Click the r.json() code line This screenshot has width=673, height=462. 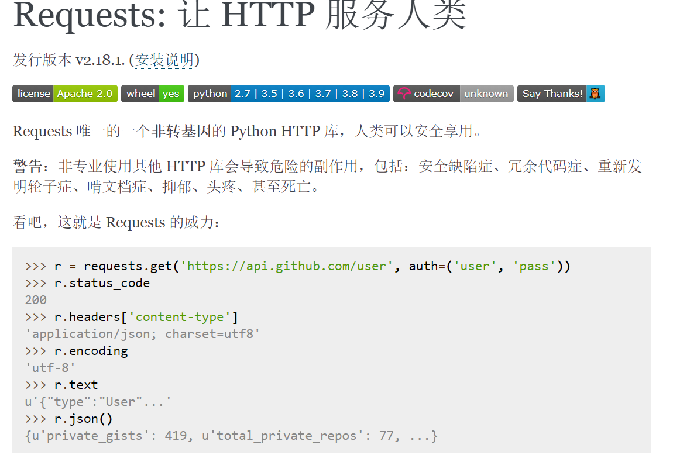68,419
